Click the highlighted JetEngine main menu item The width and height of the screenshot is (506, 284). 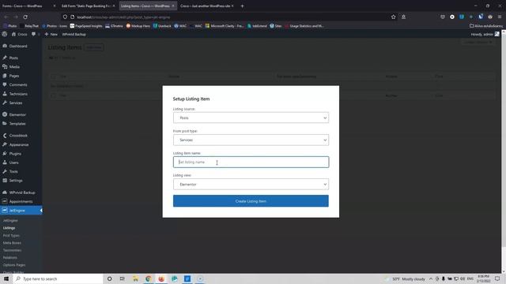[21, 211]
